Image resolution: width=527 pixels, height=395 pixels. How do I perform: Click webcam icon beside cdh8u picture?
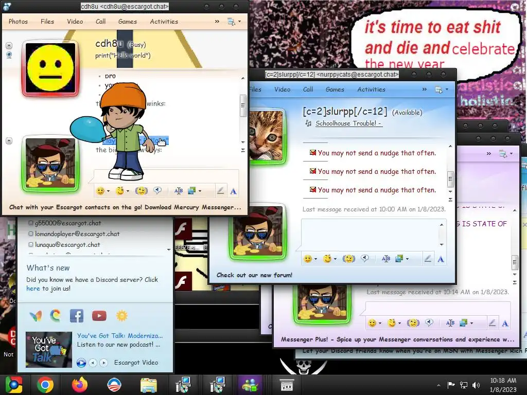pos(9,55)
